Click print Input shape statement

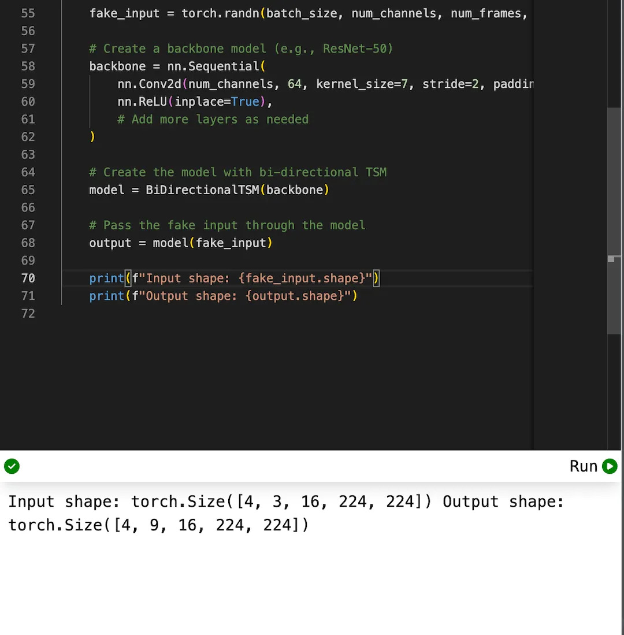(234, 278)
